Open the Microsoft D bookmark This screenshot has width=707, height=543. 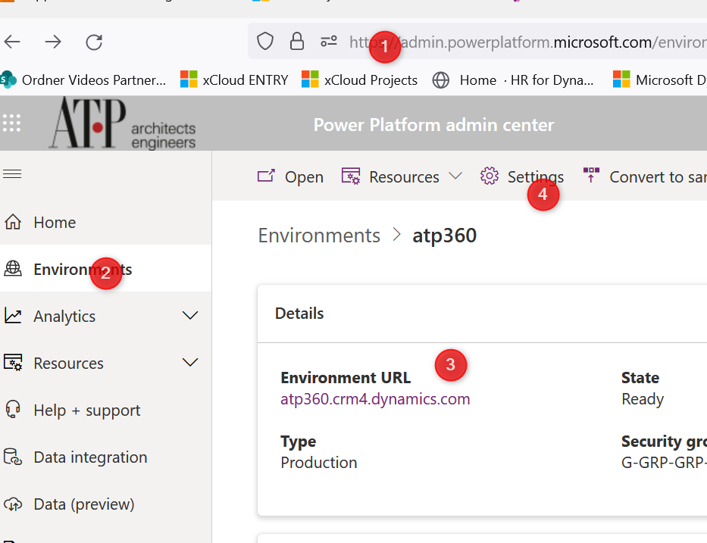click(660, 80)
